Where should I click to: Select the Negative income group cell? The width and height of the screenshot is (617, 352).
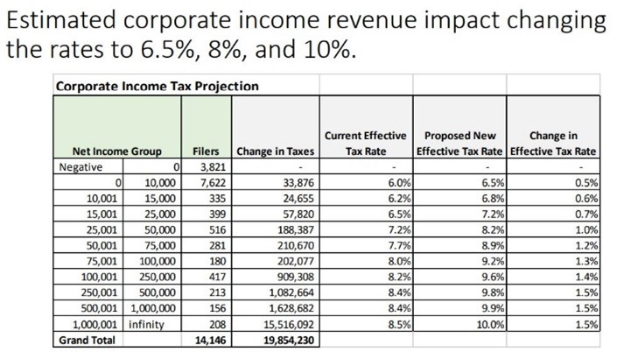click(88, 166)
